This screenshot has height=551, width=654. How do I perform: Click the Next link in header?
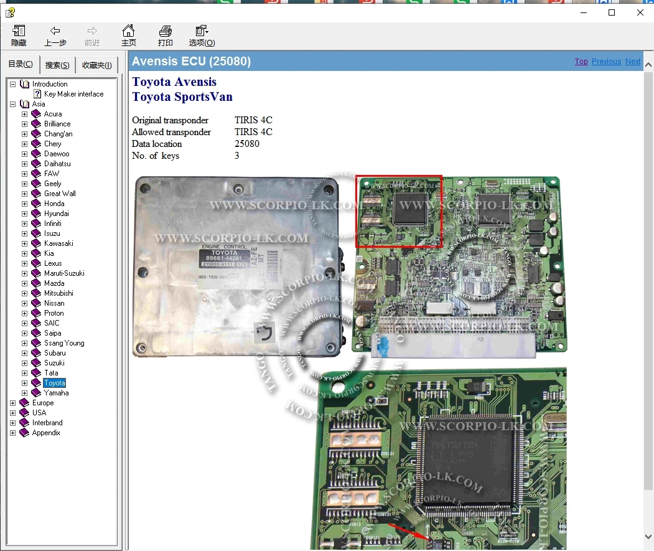point(633,62)
